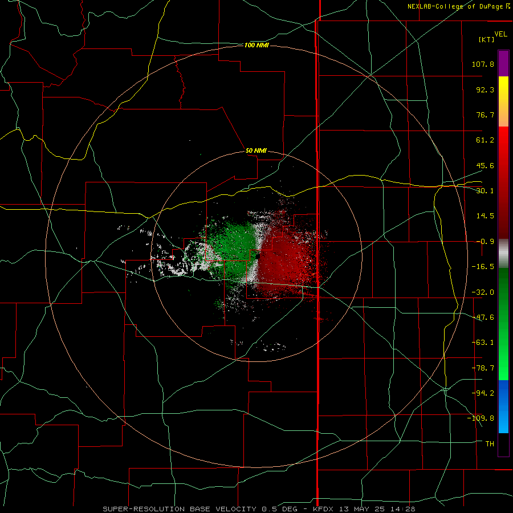
Task: Select the 92.3 value on velocity scale
Action: pyautogui.click(x=485, y=89)
